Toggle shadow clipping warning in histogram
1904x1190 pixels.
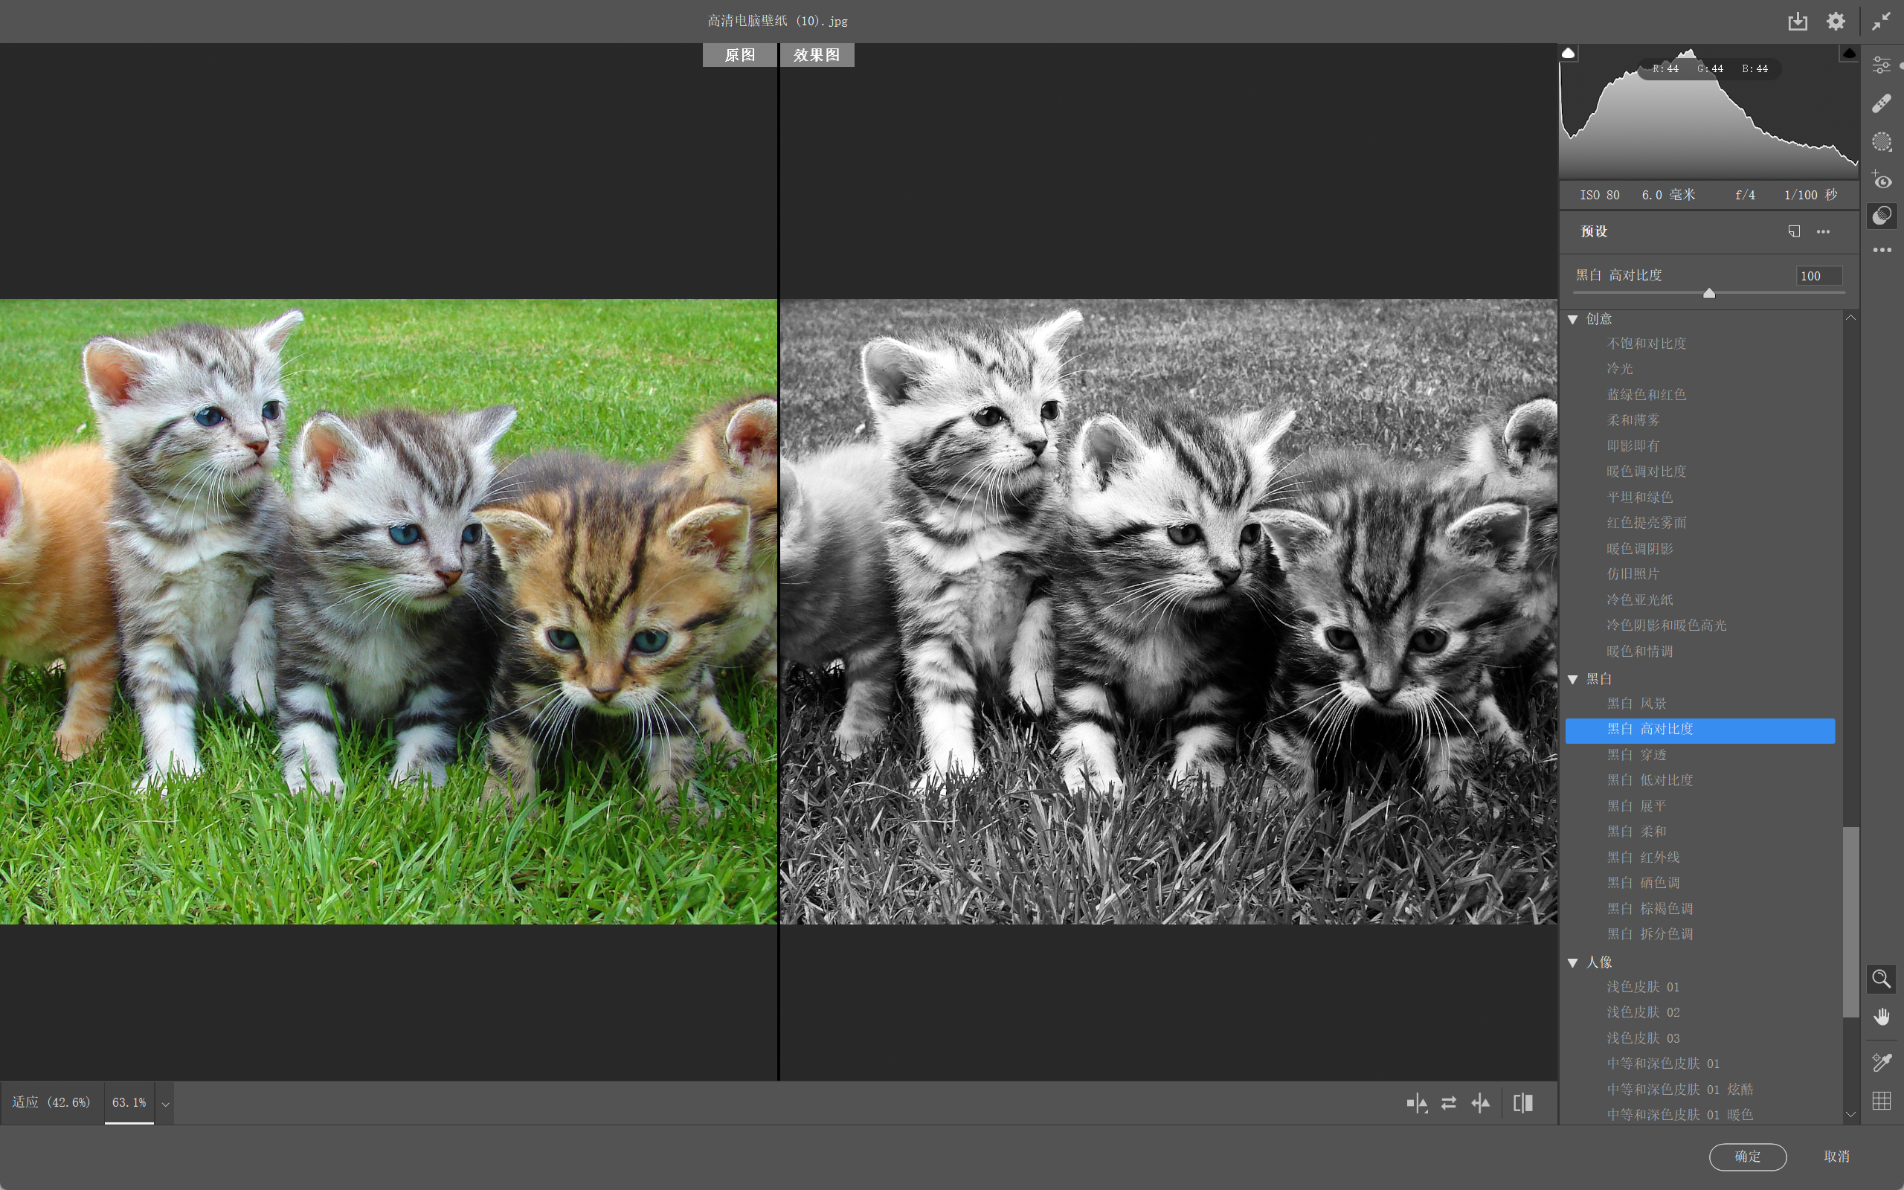[1568, 53]
